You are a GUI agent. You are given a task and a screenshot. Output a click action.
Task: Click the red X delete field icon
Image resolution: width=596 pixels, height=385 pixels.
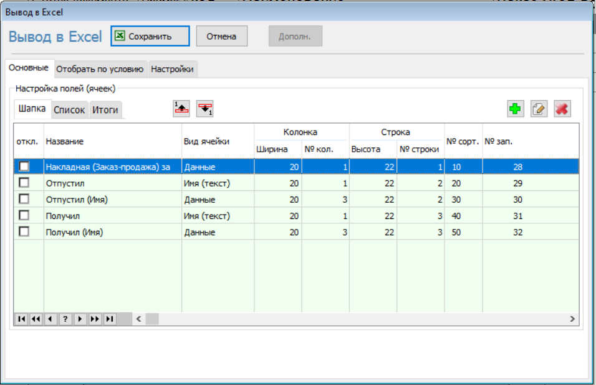(x=562, y=109)
